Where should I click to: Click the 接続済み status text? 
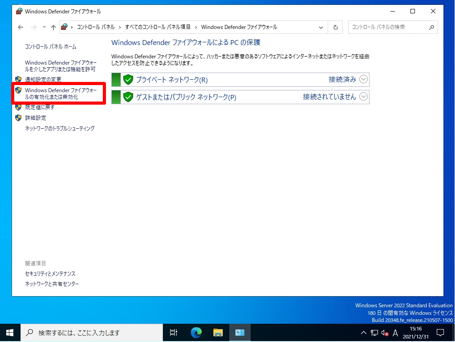pyautogui.click(x=342, y=80)
